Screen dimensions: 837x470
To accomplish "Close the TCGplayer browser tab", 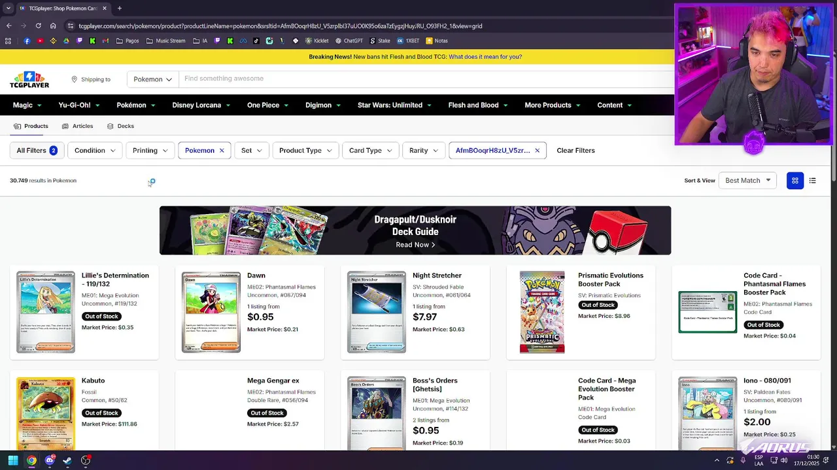I will pyautogui.click(x=105, y=8).
